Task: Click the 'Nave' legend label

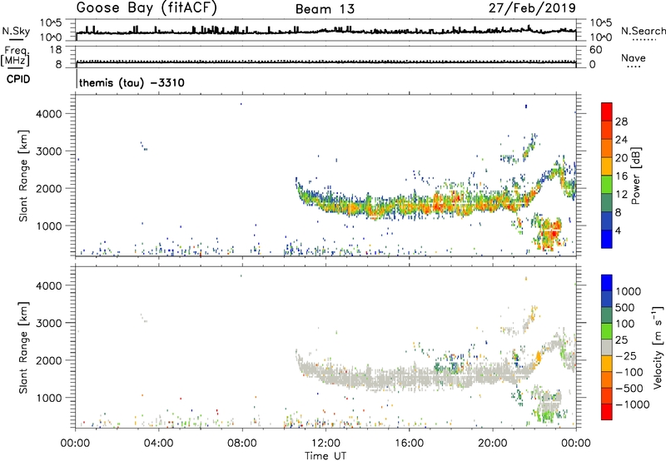Action: pyautogui.click(x=634, y=57)
